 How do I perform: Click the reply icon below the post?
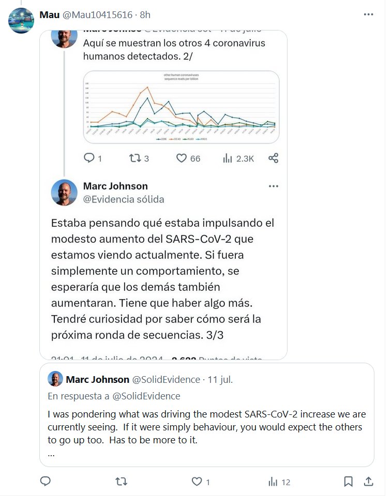click(46, 482)
